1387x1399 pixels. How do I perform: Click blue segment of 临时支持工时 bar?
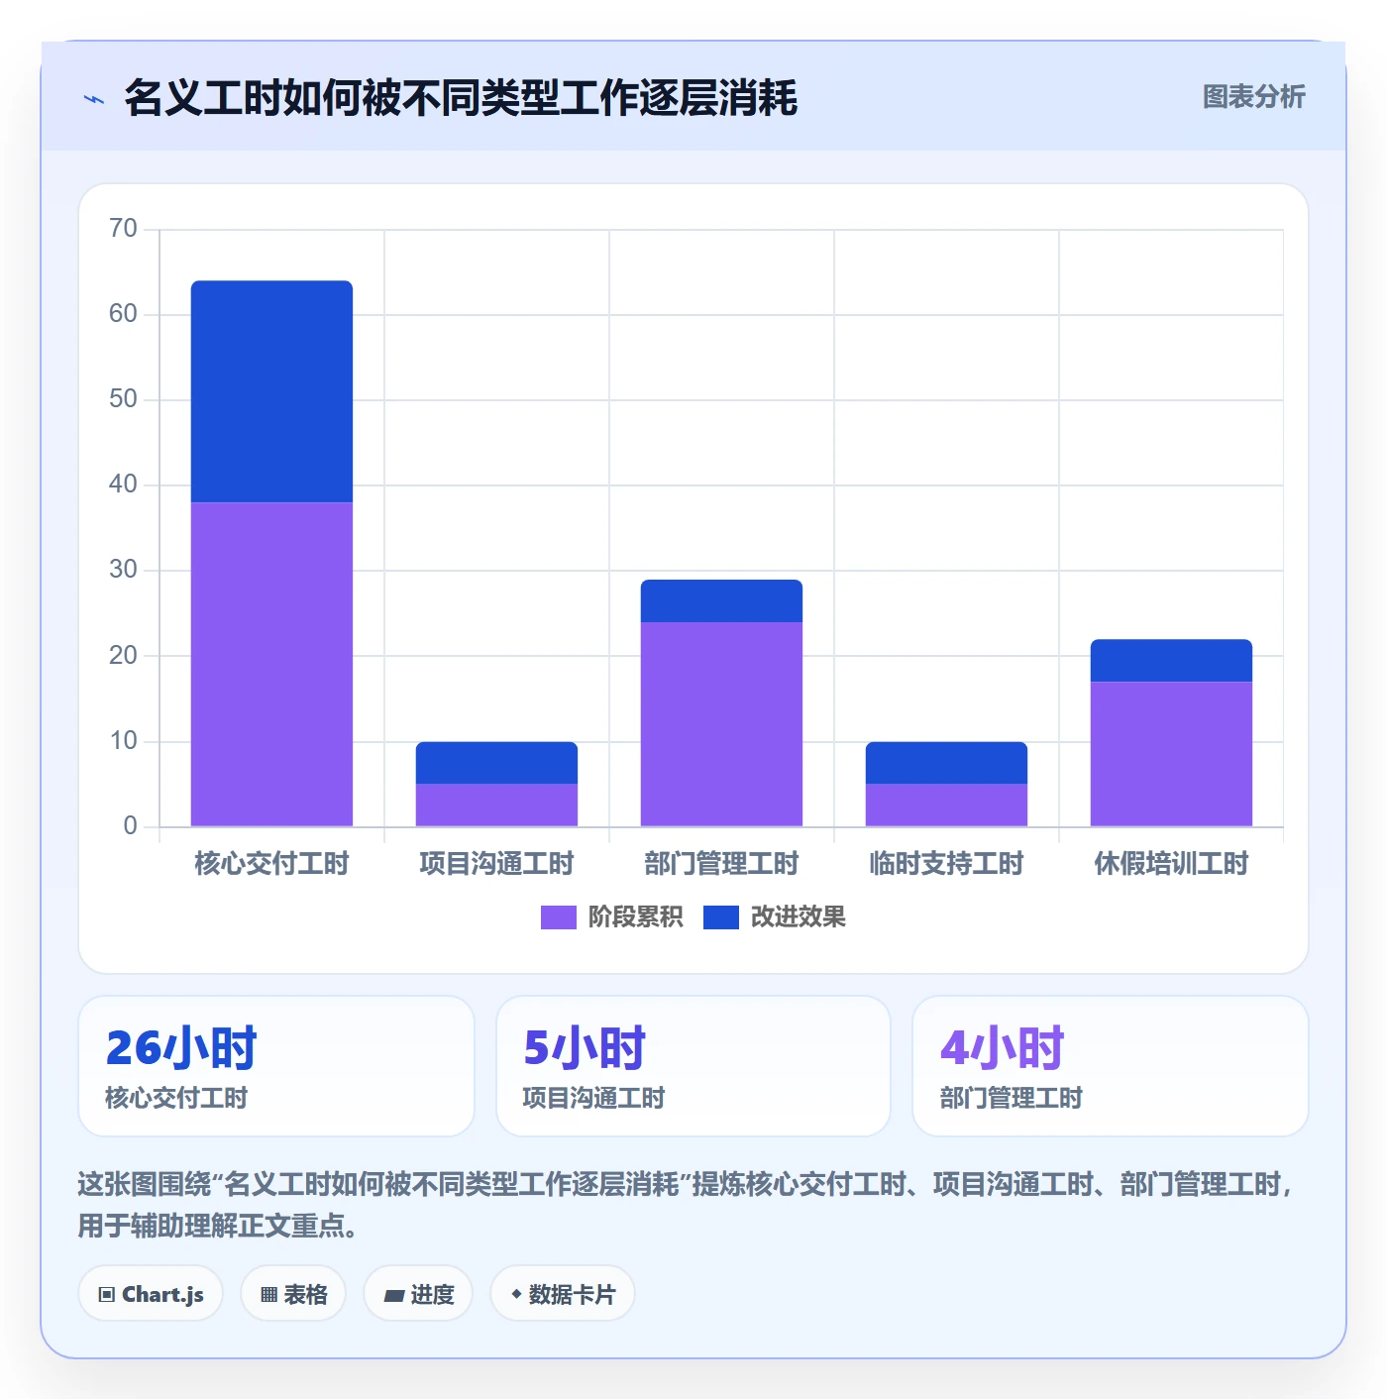point(946,763)
